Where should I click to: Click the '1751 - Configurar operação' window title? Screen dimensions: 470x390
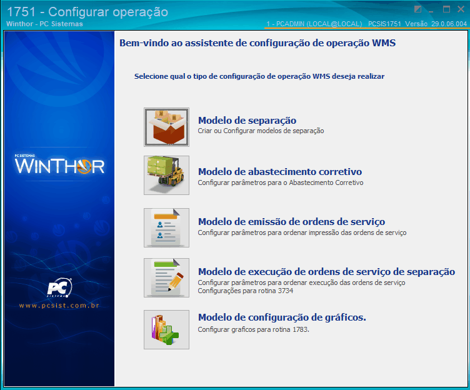(x=87, y=12)
